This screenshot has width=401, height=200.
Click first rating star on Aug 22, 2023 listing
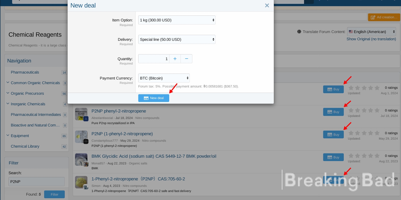(x=351, y=156)
